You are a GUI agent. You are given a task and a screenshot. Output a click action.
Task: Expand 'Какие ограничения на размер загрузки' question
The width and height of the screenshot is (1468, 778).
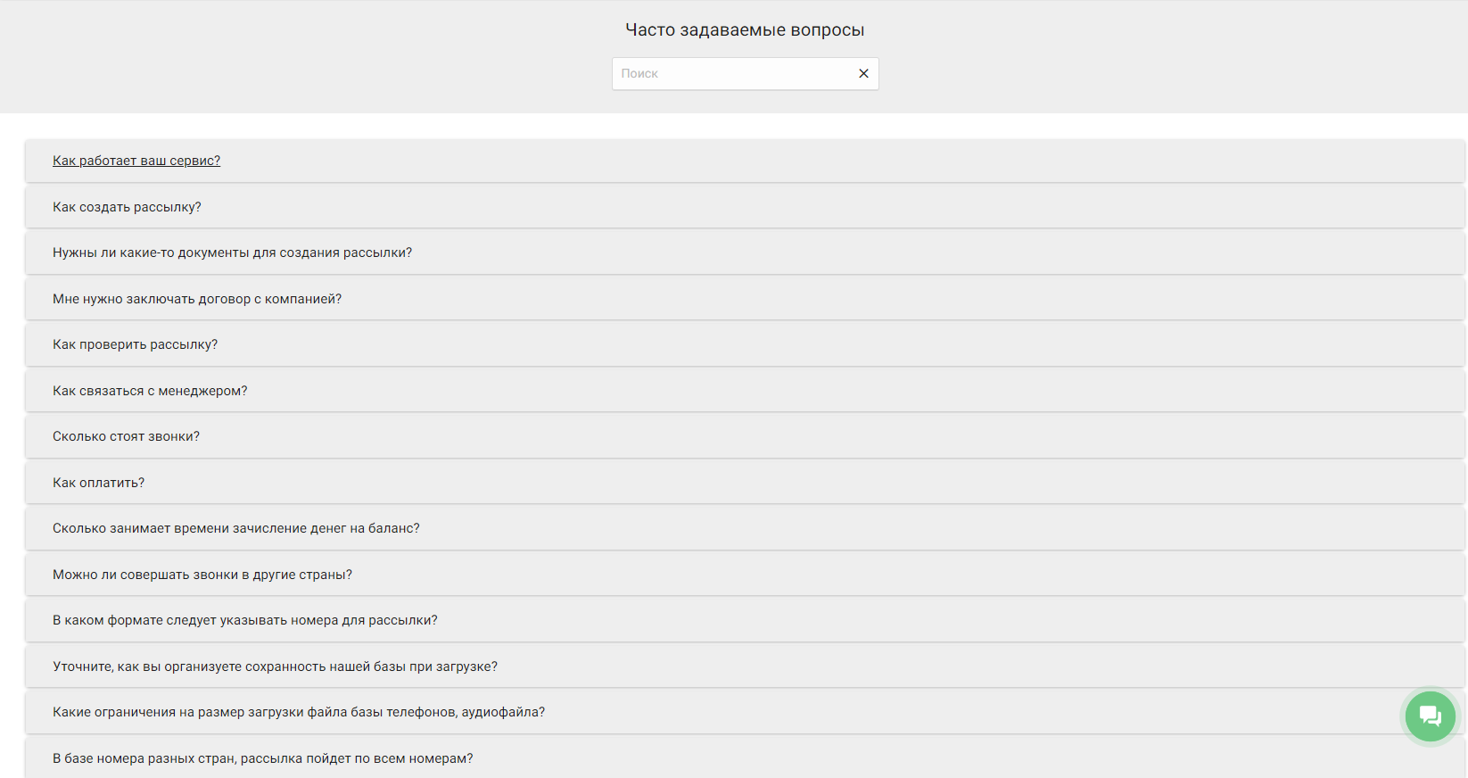298,712
